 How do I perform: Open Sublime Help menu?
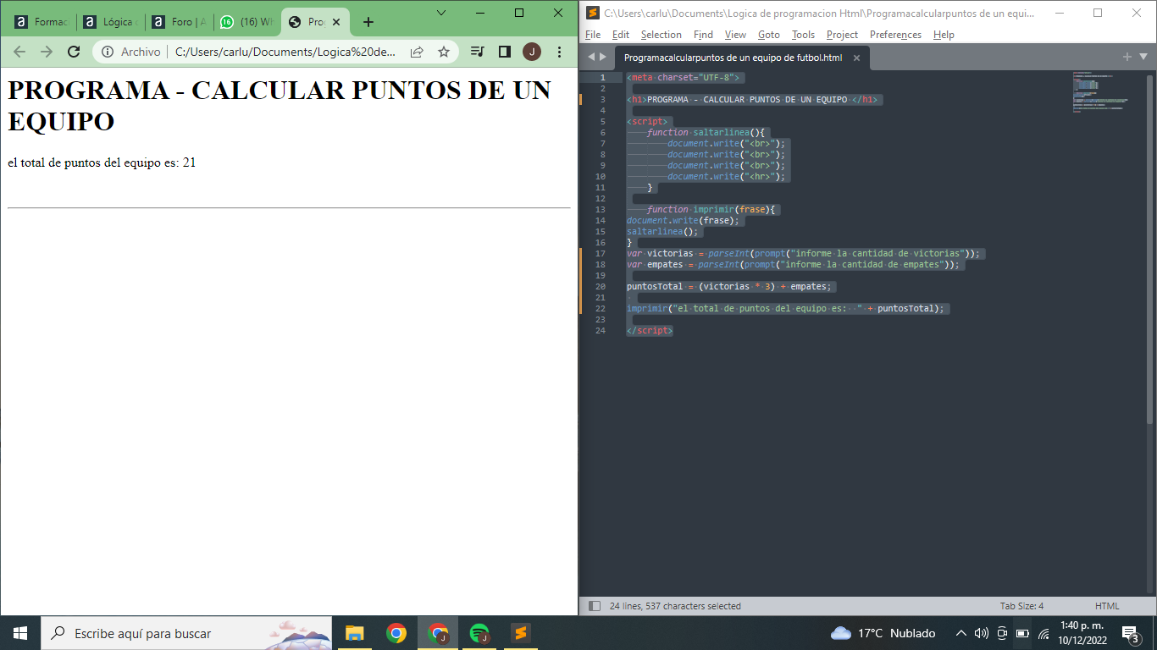tap(944, 35)
